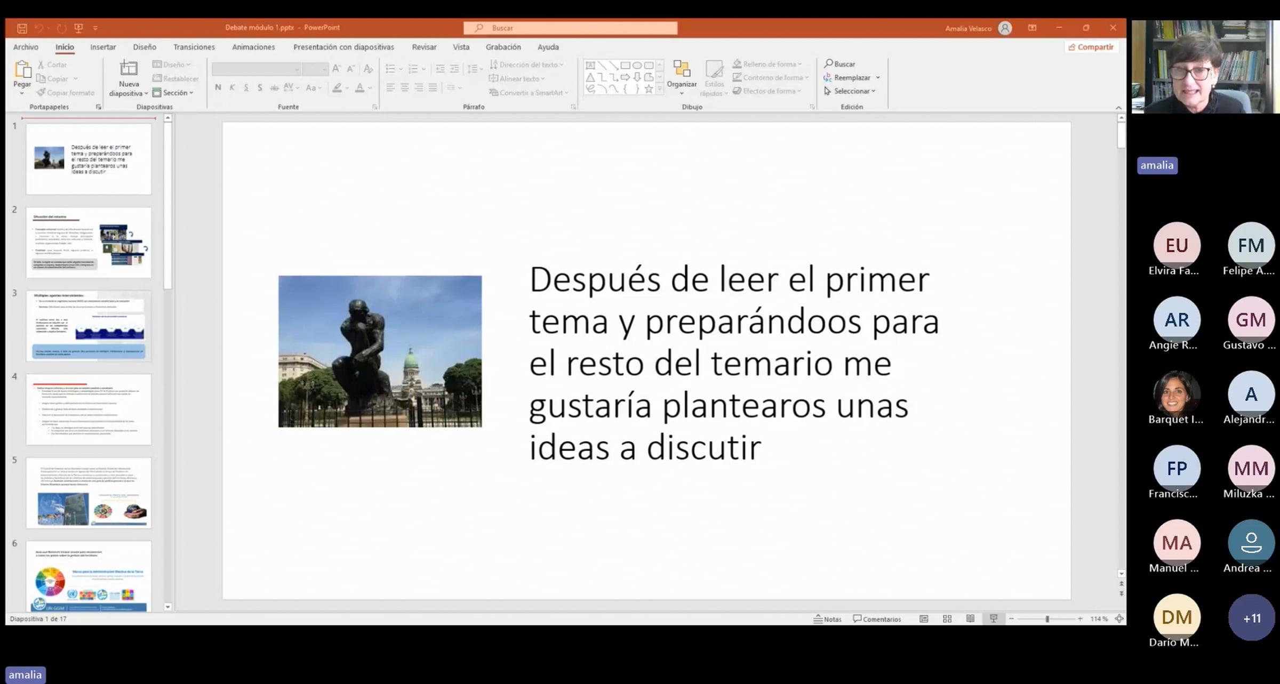1280x684 pixels.
Task: Toggle the Comentarios pane
Action: coord(877,619)
